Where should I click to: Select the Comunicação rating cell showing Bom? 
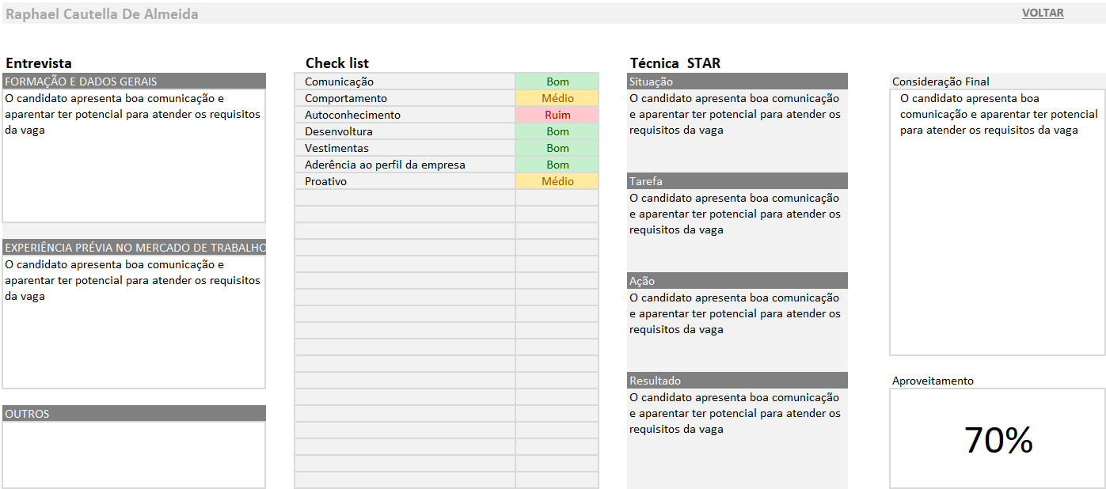tap(557, 81)
